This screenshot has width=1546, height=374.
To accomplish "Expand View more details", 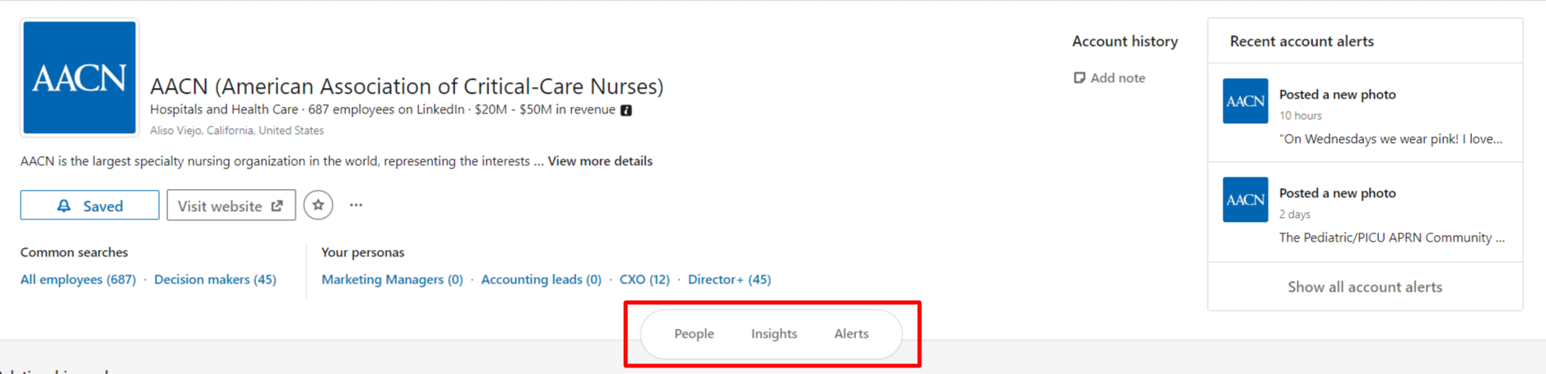I will click(x=599, y=161).
